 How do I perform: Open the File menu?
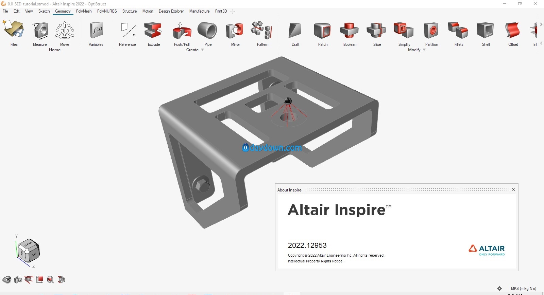pyautogui.click(x=5, y=11)
